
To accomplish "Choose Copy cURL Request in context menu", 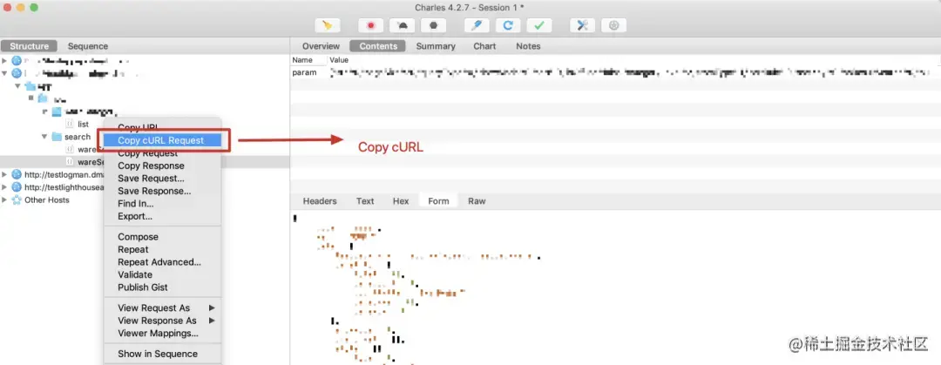I will 162,140.
